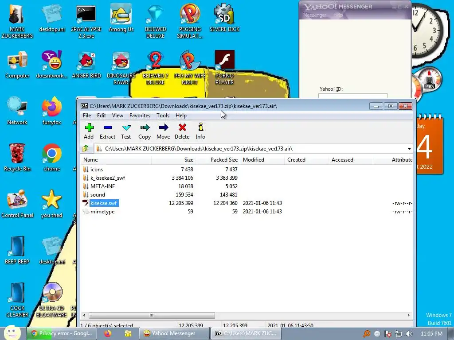Viewport: 454px width, 340px height.
Task: Click the red Delete icon
Action: tap(182, 131)
